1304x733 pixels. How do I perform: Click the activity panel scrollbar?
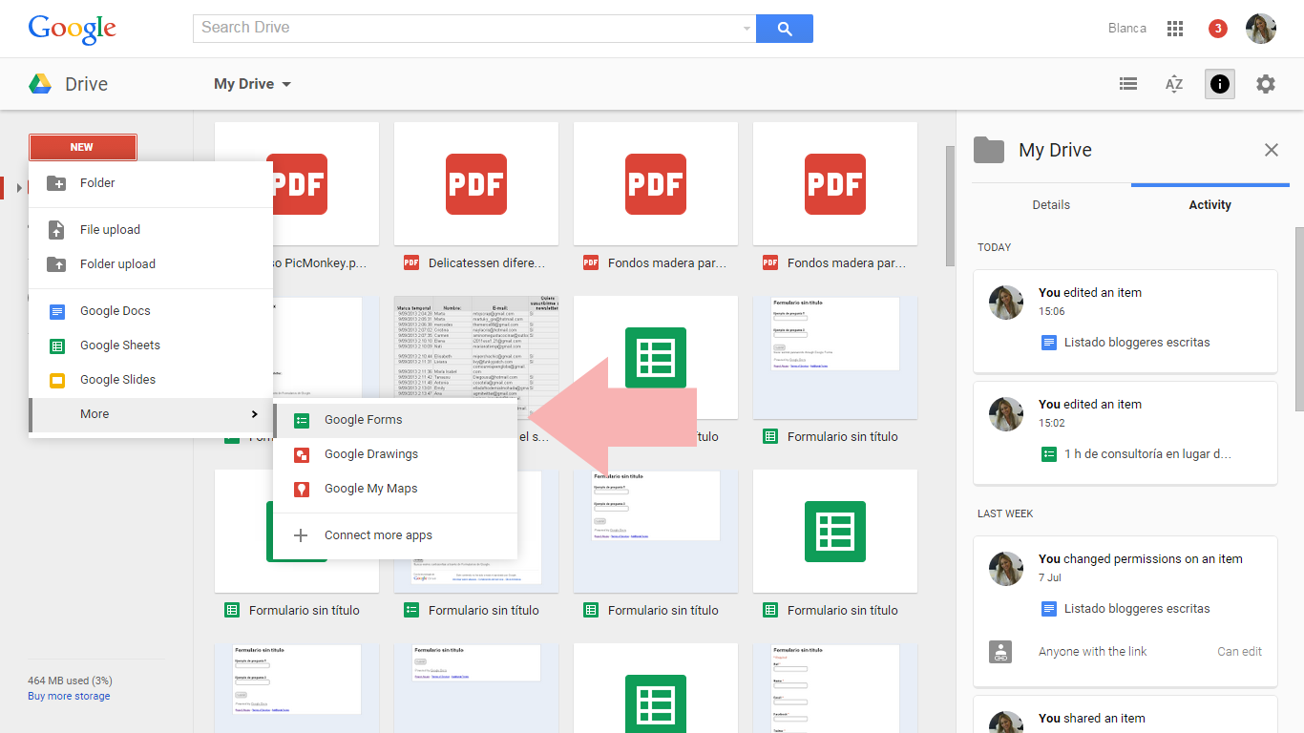point(1299,320)
